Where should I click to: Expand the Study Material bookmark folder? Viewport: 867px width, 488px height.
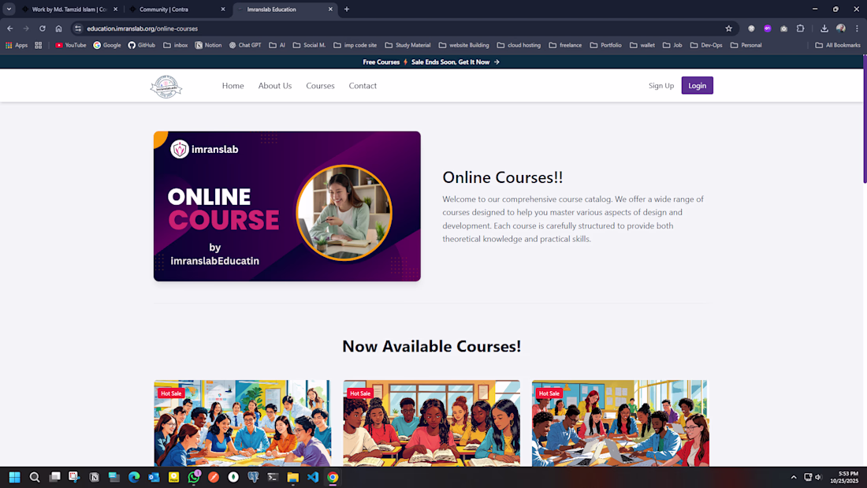tap(407, 46)
